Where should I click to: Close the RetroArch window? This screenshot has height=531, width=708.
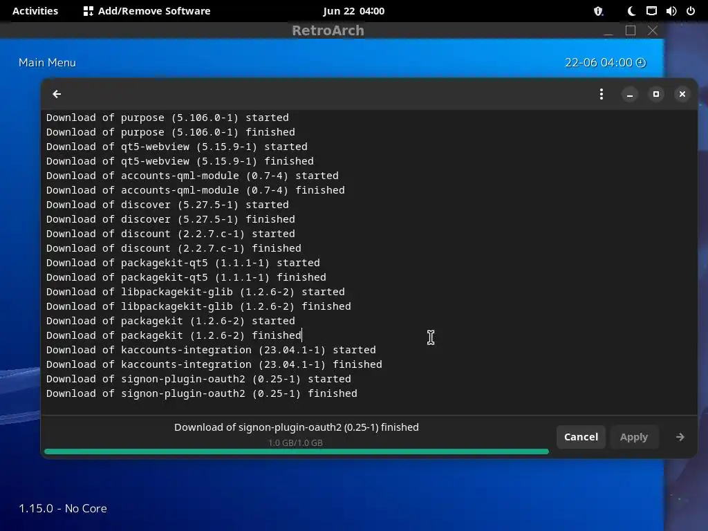click(653, 30)
